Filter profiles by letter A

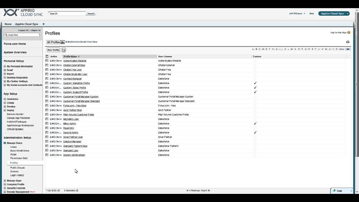pyautogui.click(x=253, y=49)
